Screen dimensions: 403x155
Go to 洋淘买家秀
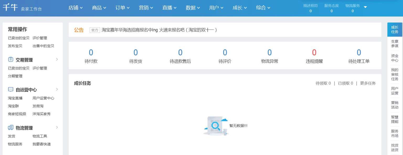(41, 114)
